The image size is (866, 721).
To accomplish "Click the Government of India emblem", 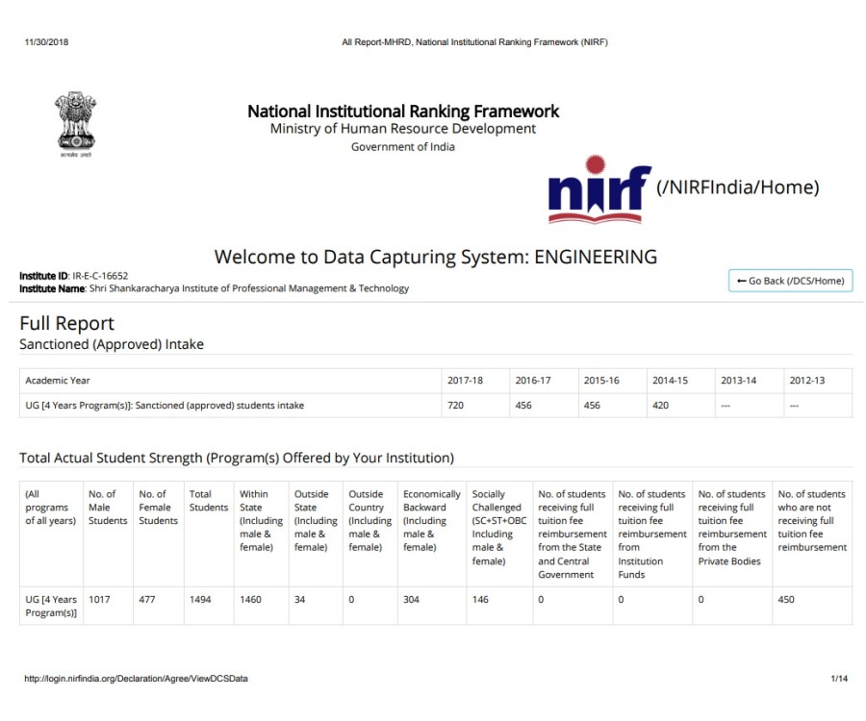I will pyautogui.click(x=76, y=124).
